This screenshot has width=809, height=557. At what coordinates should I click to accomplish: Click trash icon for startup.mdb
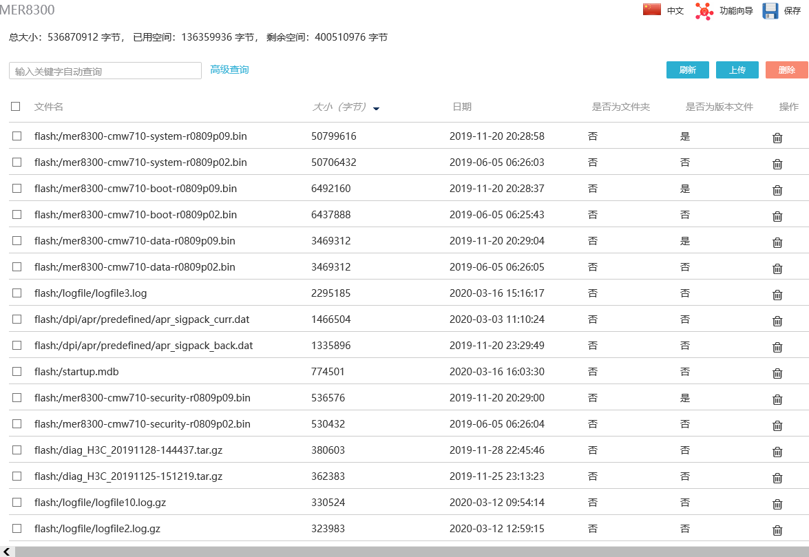(x=777, y=373)
